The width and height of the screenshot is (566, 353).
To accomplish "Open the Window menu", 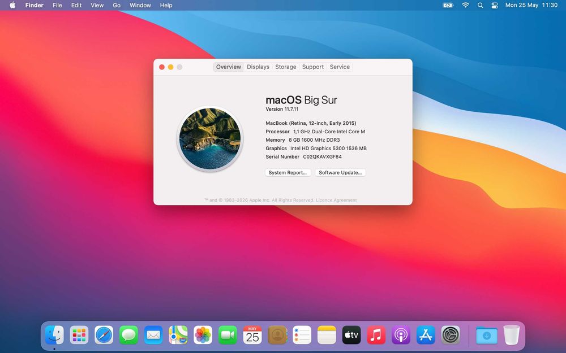I will (140, 5).
